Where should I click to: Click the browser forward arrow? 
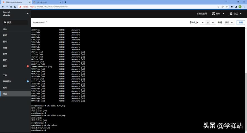pos(7,7)
